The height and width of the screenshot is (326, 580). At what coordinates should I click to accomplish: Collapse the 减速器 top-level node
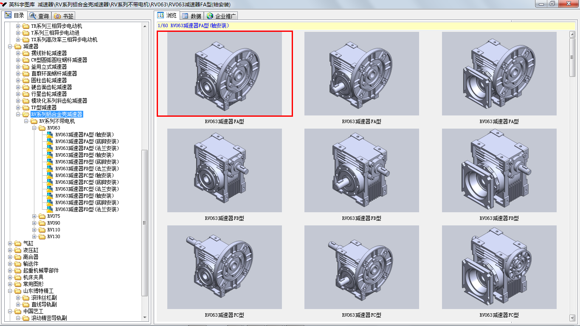(10, 46)
